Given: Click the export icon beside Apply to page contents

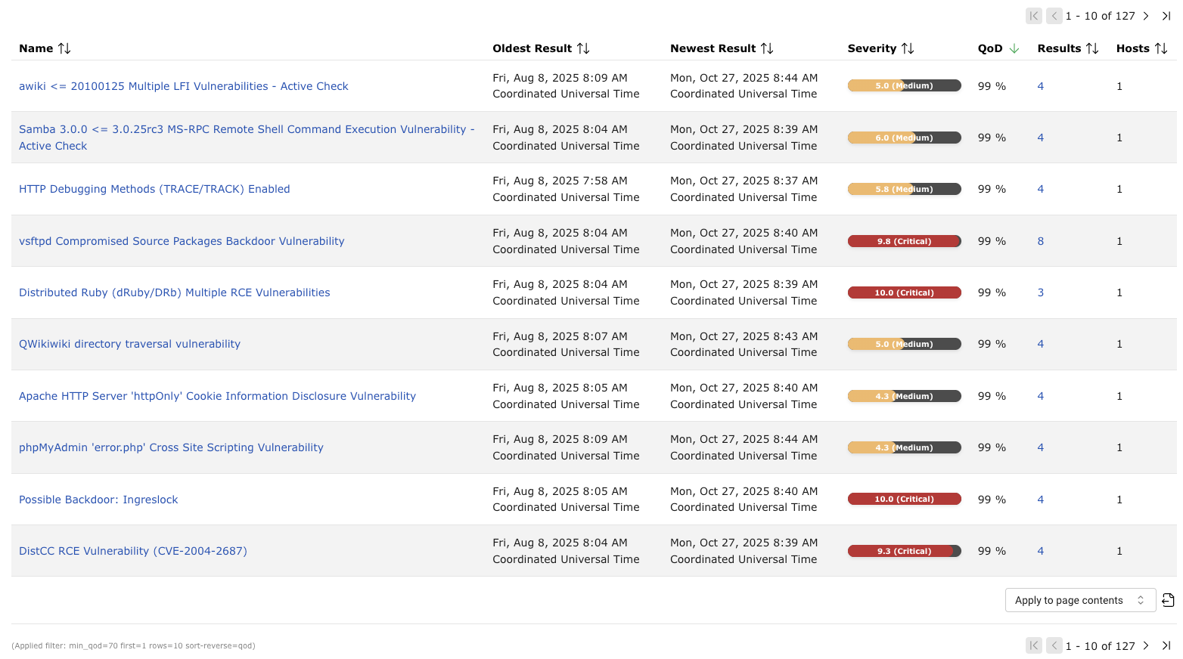Looking at the screenshot, I should (x=1168, y=600).
